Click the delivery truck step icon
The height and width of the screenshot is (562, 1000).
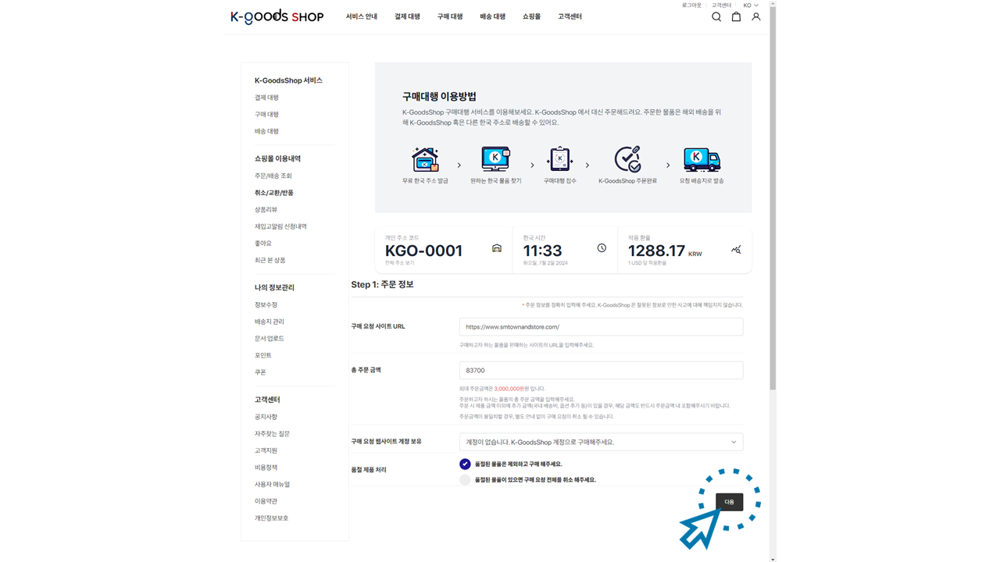coord(702,159)
